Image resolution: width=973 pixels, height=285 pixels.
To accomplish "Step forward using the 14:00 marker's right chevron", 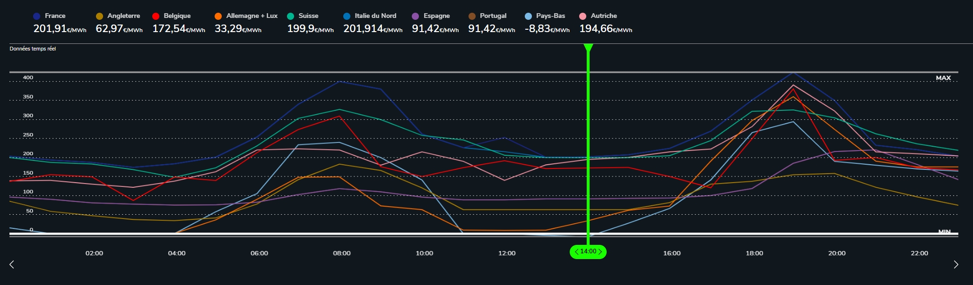I will [600, 252].
